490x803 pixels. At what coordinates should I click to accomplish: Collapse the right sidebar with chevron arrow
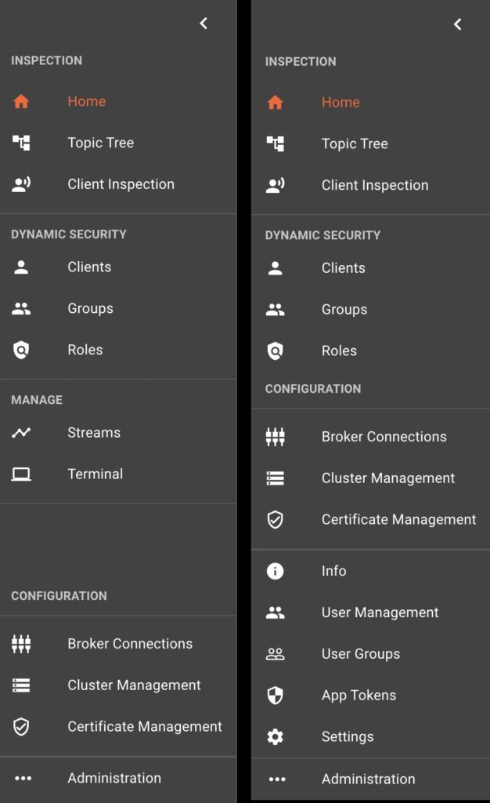pyautogui.click(x=457, y=24)
